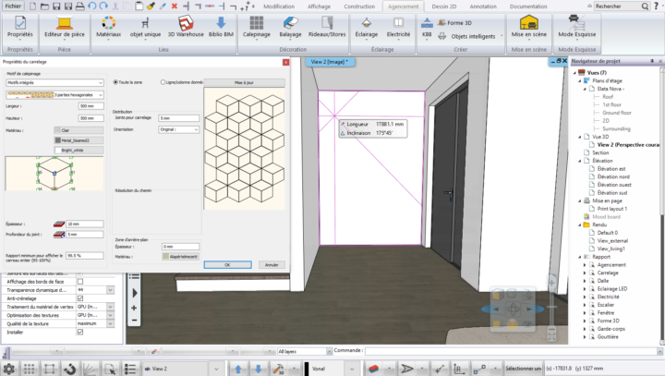This screenshot has height=376, width=665.
Task: Open the '3 parties hexagonales' pattern dropdown
Action: 54,95
